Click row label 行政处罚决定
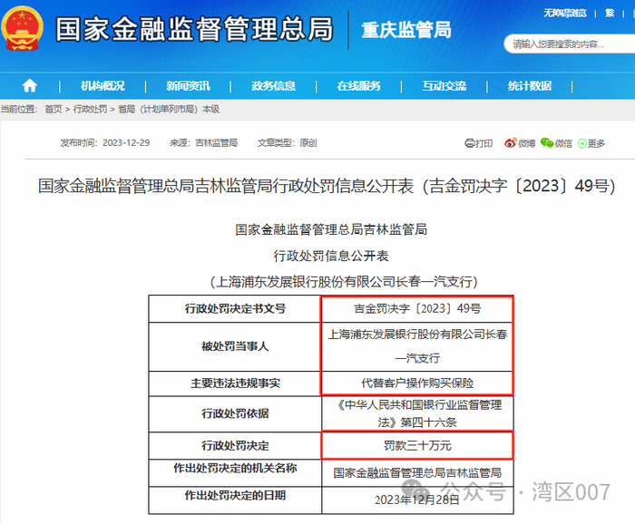The image size is (635, 524). pos(235,445)
